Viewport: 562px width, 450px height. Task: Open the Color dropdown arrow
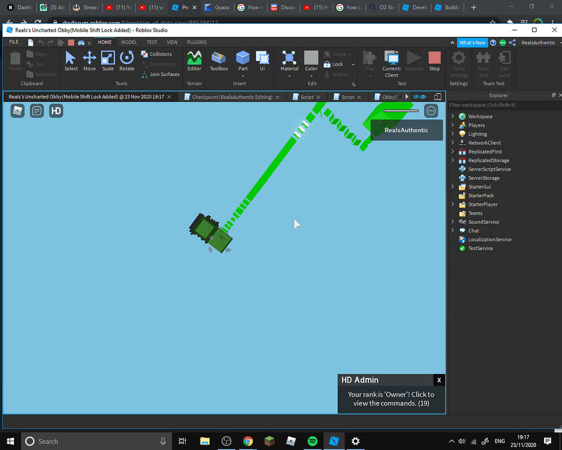(311, 76)
